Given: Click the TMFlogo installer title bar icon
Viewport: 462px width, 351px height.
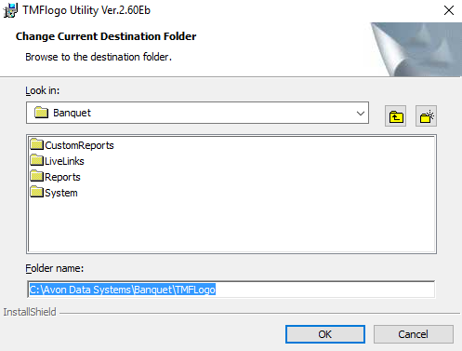Looking at the screenshot, I should pos(10,10).
